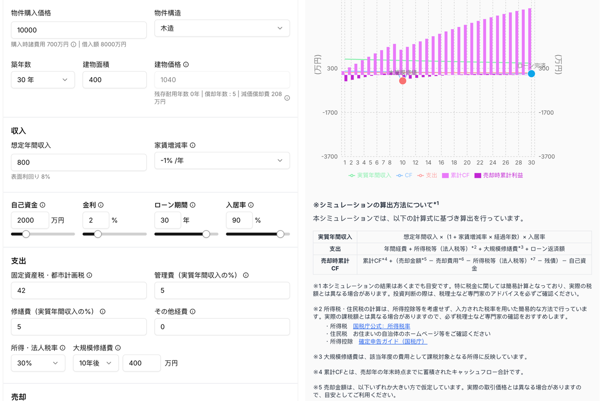Click info icon beside 管理費 label
Viewport: 601px width, 401px height.
click(x=246, y=275)
